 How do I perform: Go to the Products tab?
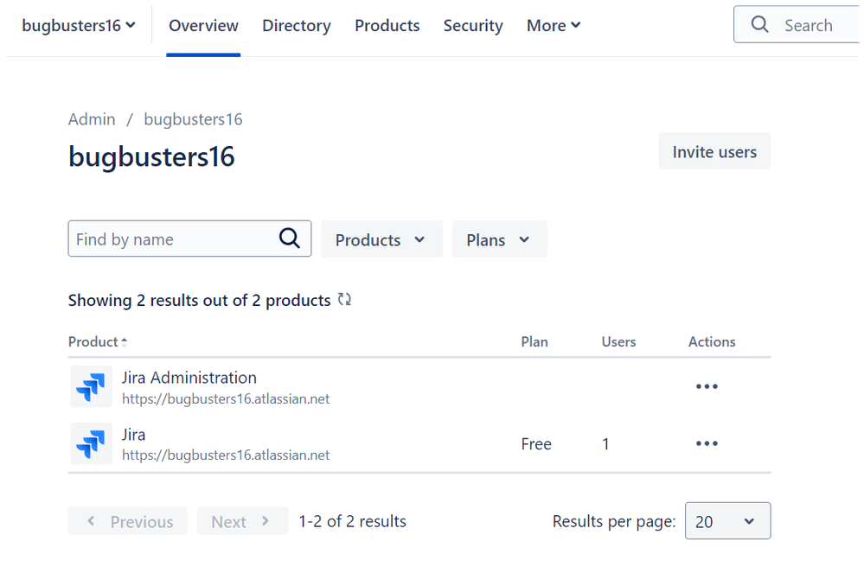coord(387,25)
